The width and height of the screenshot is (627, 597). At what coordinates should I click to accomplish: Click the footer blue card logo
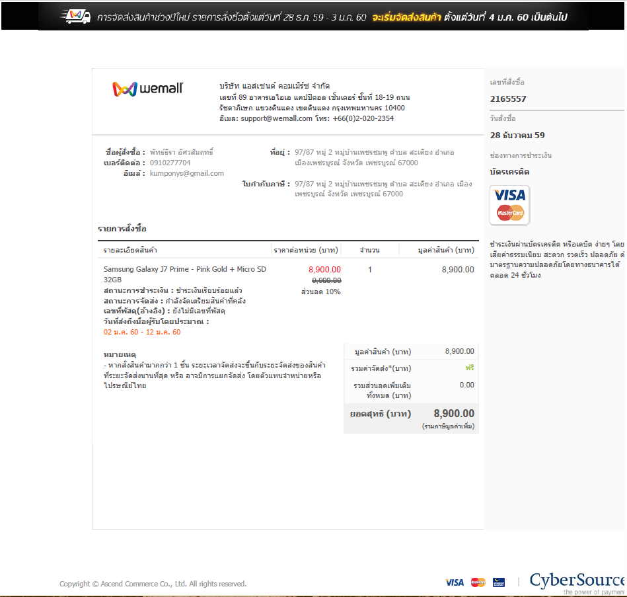click(x=499, y=582)
